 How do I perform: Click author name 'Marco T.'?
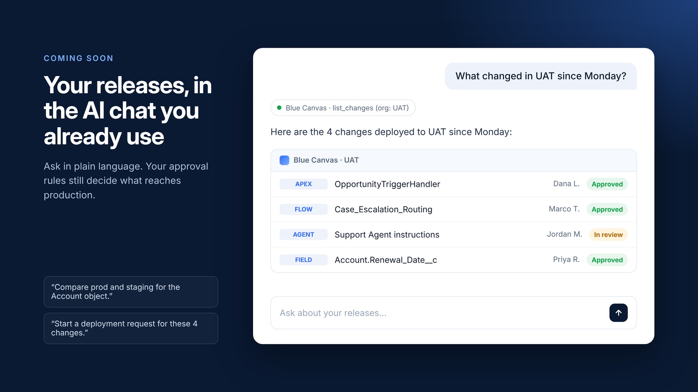[x=564, y=209]
